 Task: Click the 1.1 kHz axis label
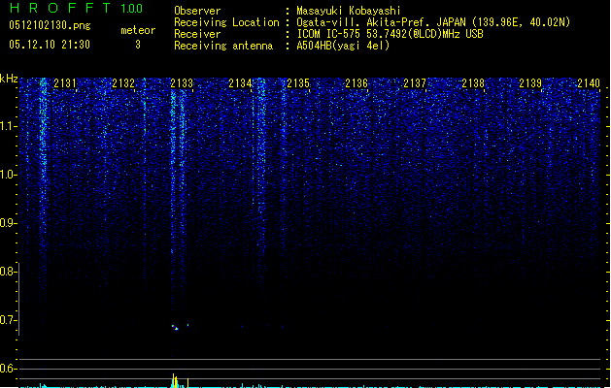coord(8,126)
